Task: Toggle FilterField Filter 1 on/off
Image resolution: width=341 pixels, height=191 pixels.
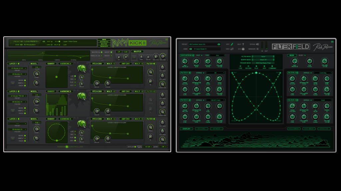Action: pos(189,73)
